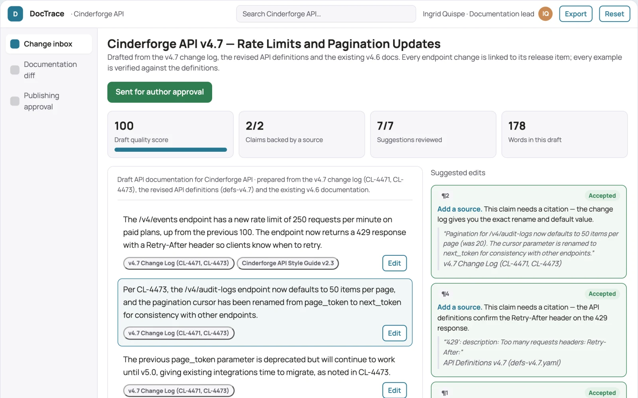Click the 'API Definitions v4.7 (defs-v4.7.yaml)' citation
Viewport: 638px width, 398px height.
[502, 363]
